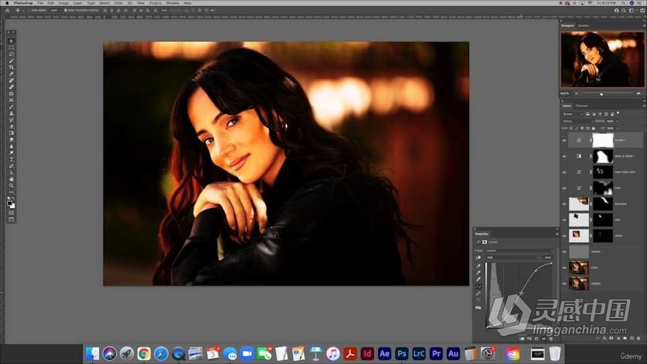Click the on-image adjustment hand in Curves
Image resolution: width=647 pixels, height=364 pixels.
[479, 257]
